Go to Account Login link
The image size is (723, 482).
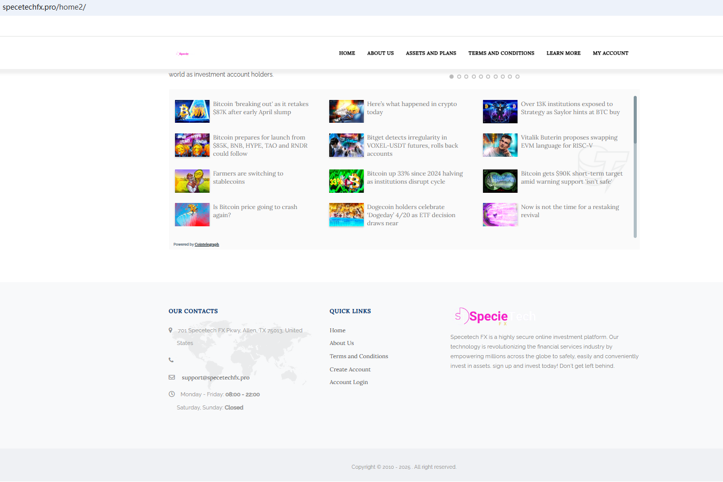coord(349,383)
